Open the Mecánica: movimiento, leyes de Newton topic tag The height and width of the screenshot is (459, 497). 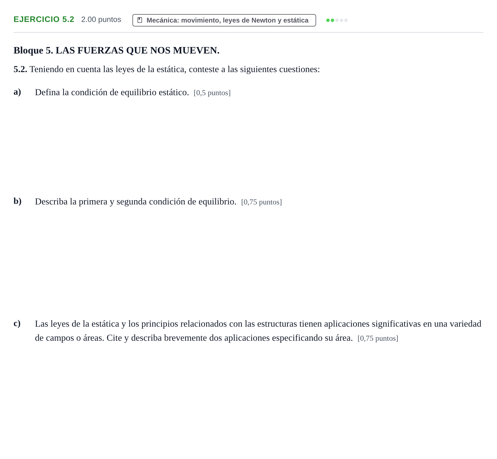click(224, 20)
